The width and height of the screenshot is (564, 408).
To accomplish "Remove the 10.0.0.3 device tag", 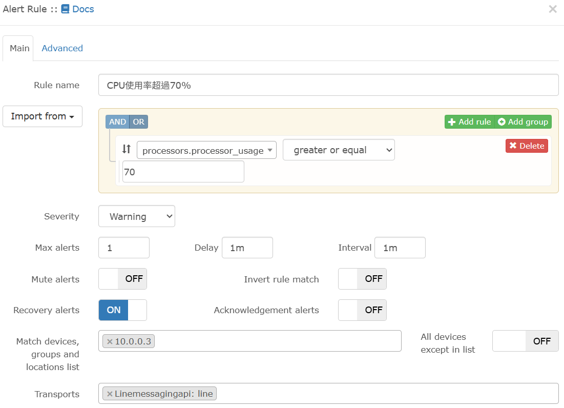I will (x=110, y=341).
